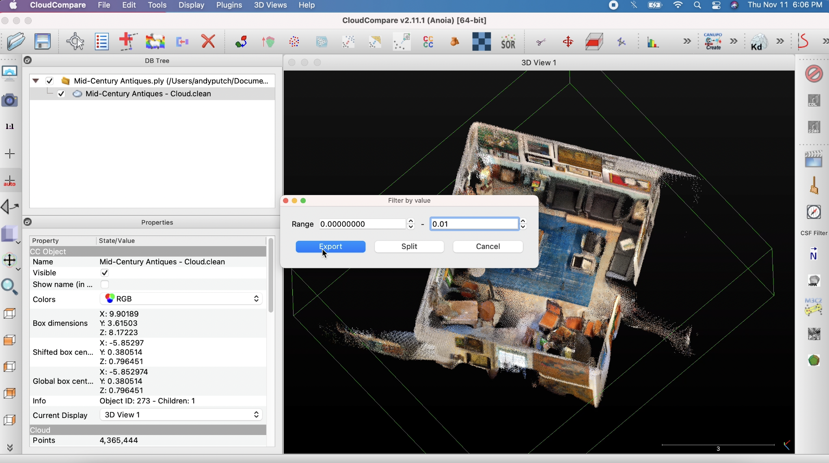Viewport: 829px width, 463px height.
Task: Click the range maximum value field
Action: tap(474, 224)
